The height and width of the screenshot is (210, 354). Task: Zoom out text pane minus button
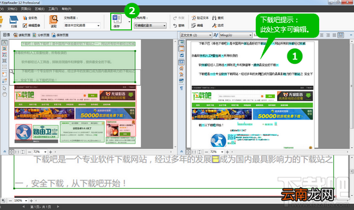coord(206,152)
